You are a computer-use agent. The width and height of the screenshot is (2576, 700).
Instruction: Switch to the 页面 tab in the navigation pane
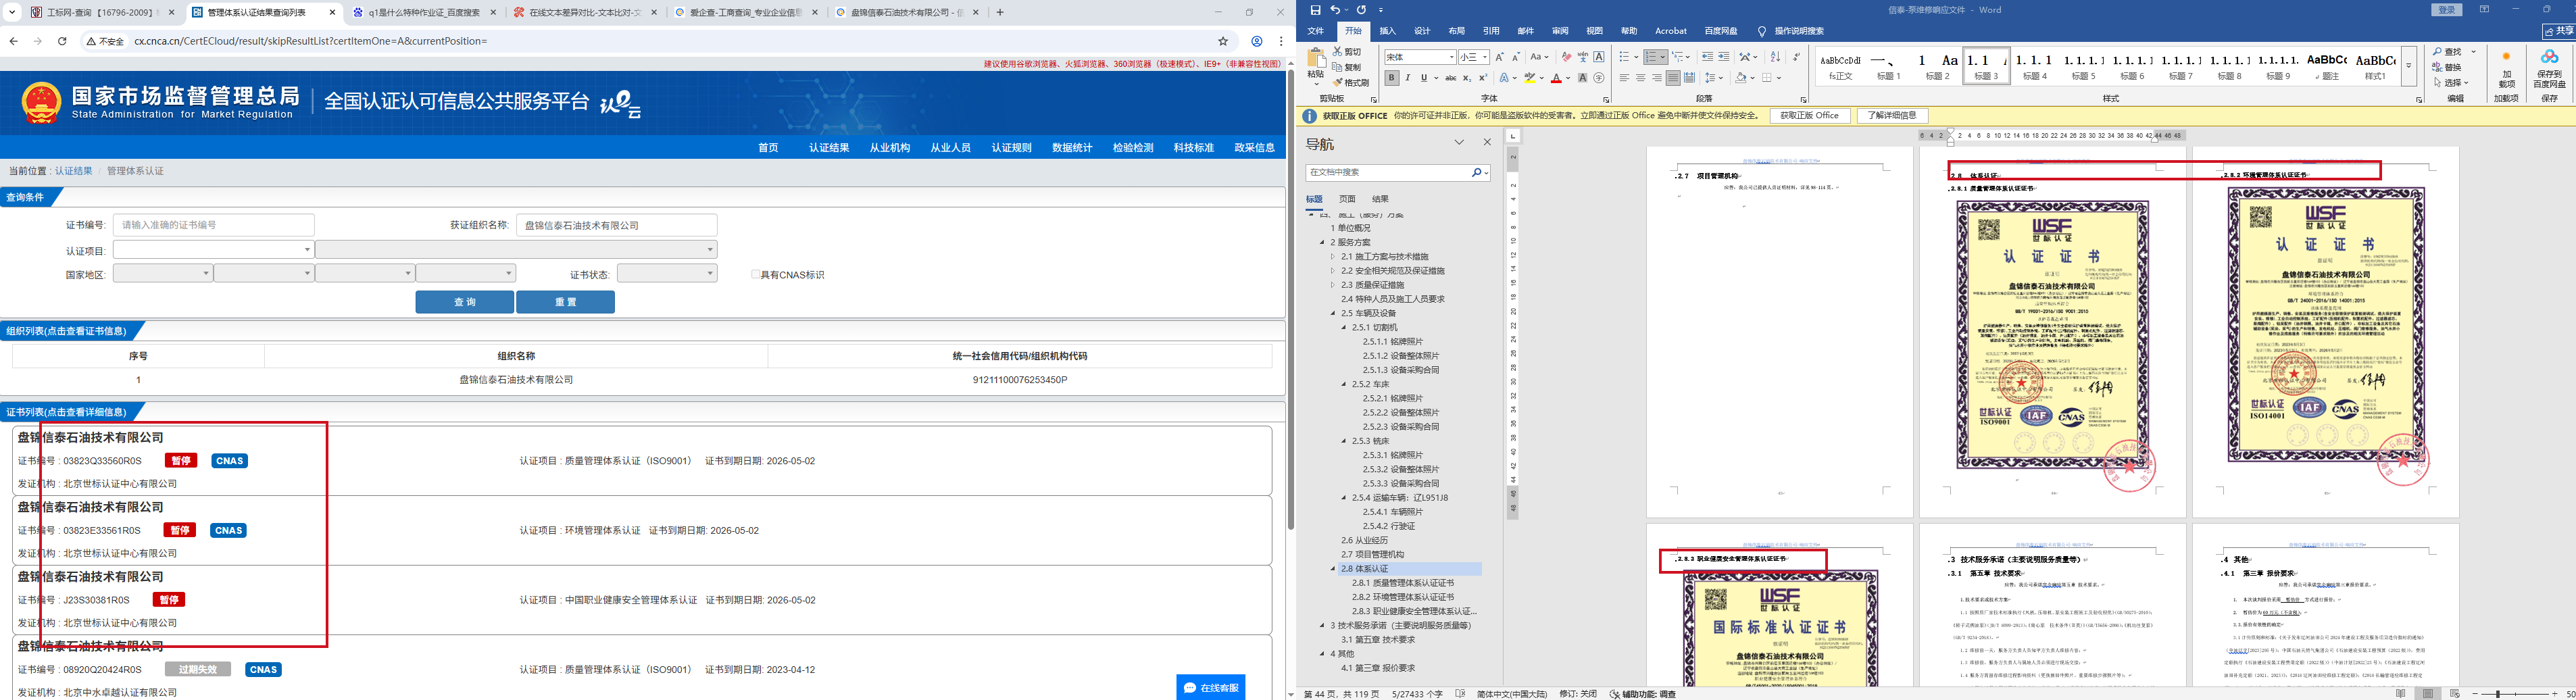click(x=1348, y=199)
